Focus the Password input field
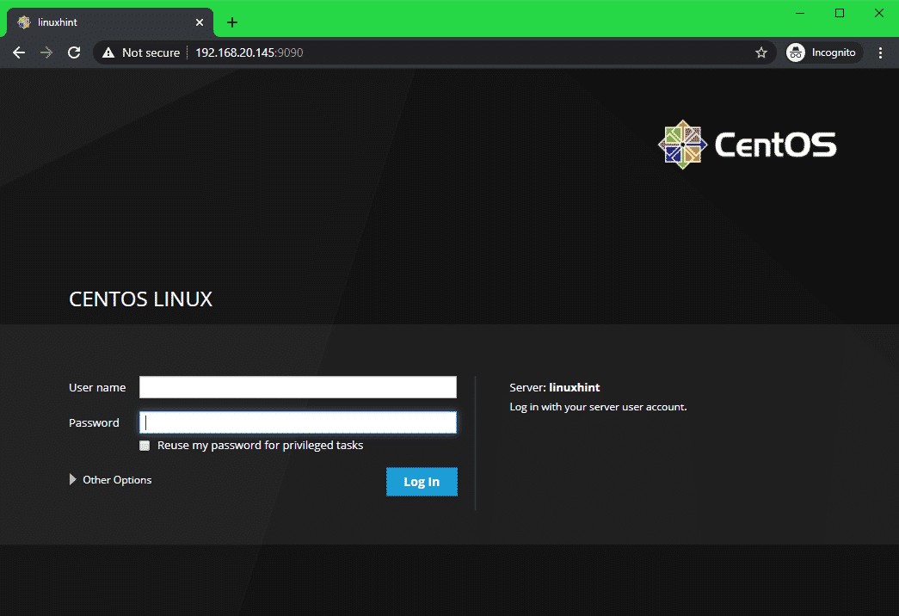Viewport: 899px width, 616px height. point(299,422)
